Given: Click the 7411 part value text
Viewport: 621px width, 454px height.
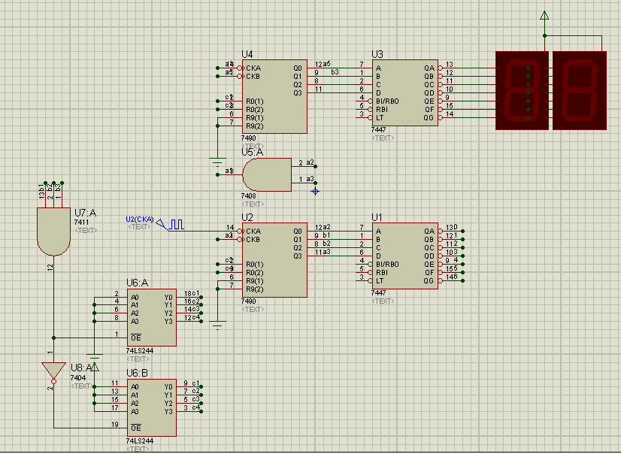Looking at the screenshot, I should [81, 222].
